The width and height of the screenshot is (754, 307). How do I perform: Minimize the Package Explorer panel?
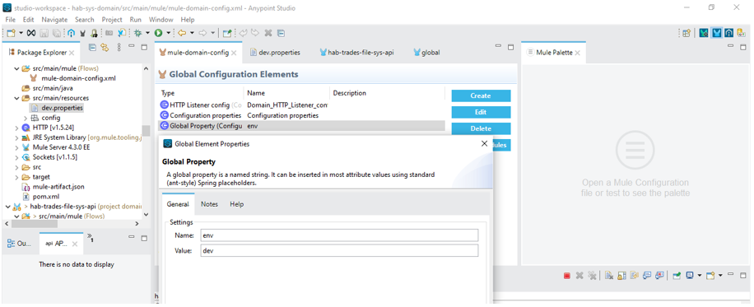(131, 46)
